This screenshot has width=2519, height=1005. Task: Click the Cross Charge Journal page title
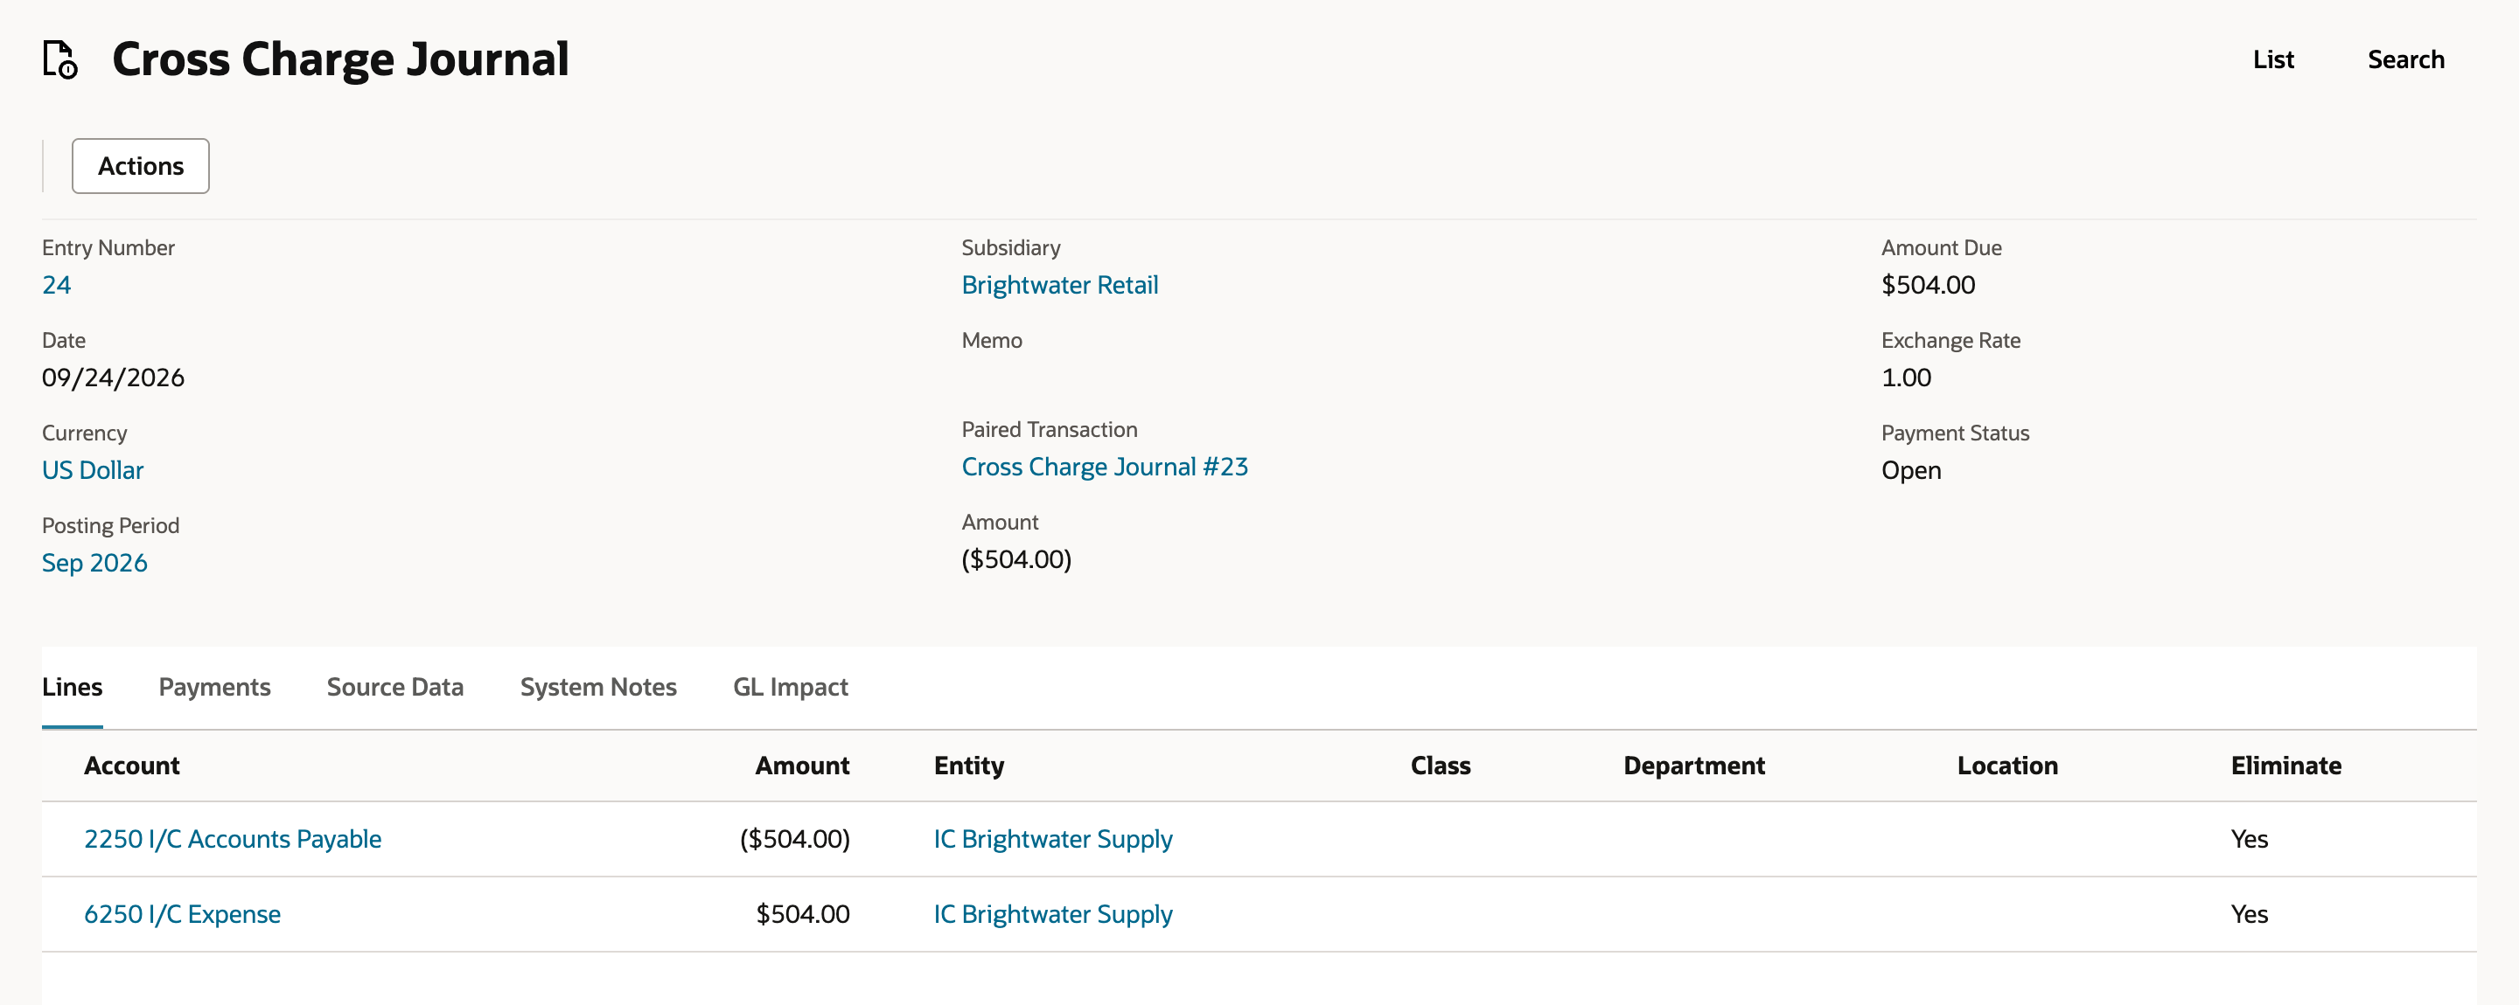[340, 59]
